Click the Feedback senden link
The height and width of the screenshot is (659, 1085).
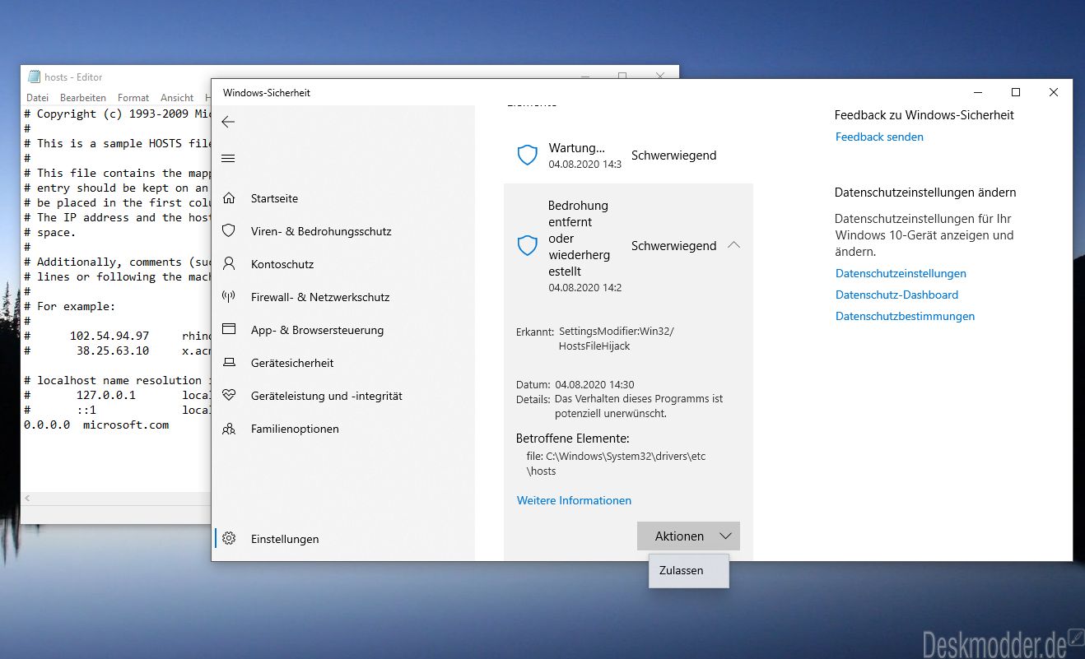(879, 137)
